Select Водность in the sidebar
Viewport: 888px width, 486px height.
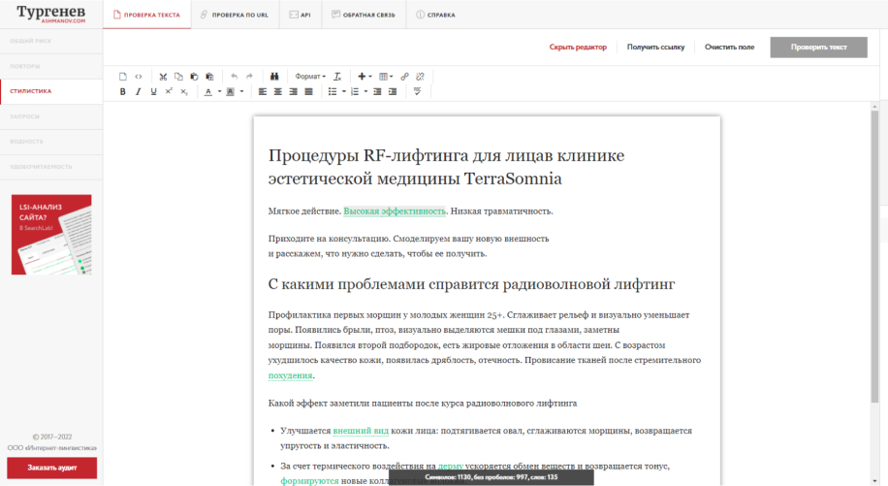click(51, 142)
